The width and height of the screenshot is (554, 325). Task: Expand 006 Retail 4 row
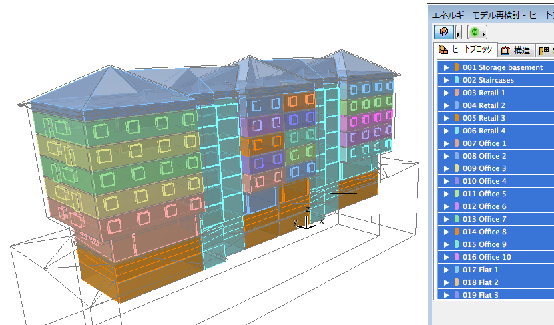[x=446, y=131]
